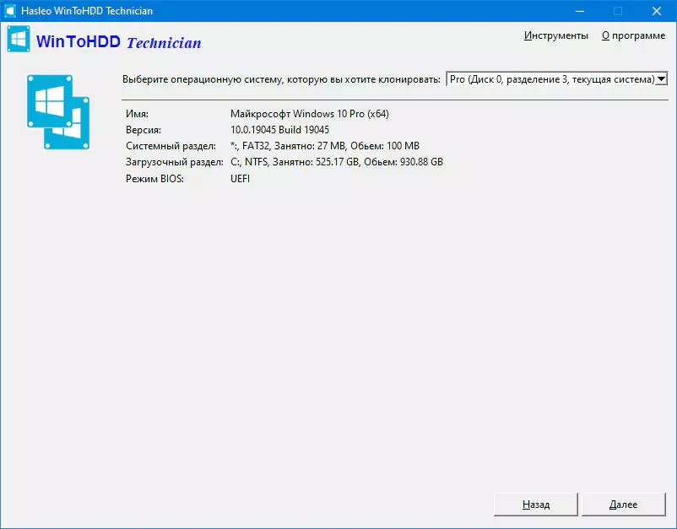
Task: Click the 'Режим BIOS:' label
Action: (154, 179)
